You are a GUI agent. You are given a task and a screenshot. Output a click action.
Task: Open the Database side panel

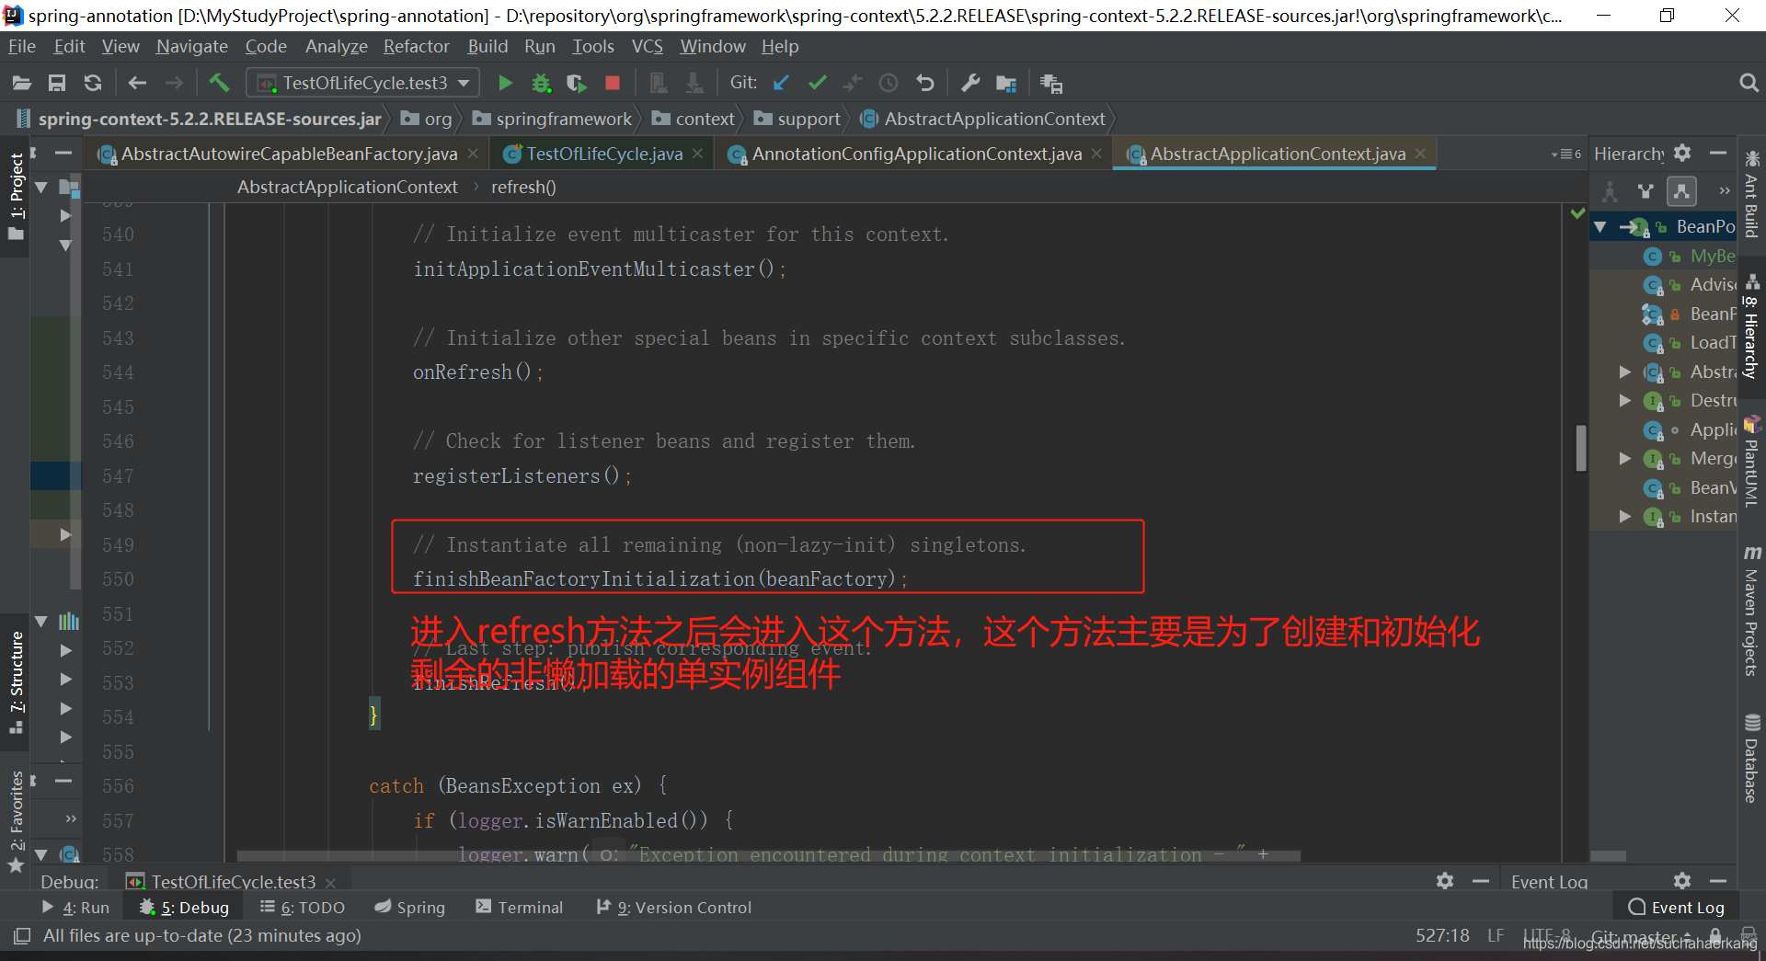[x=1751, y=759]
